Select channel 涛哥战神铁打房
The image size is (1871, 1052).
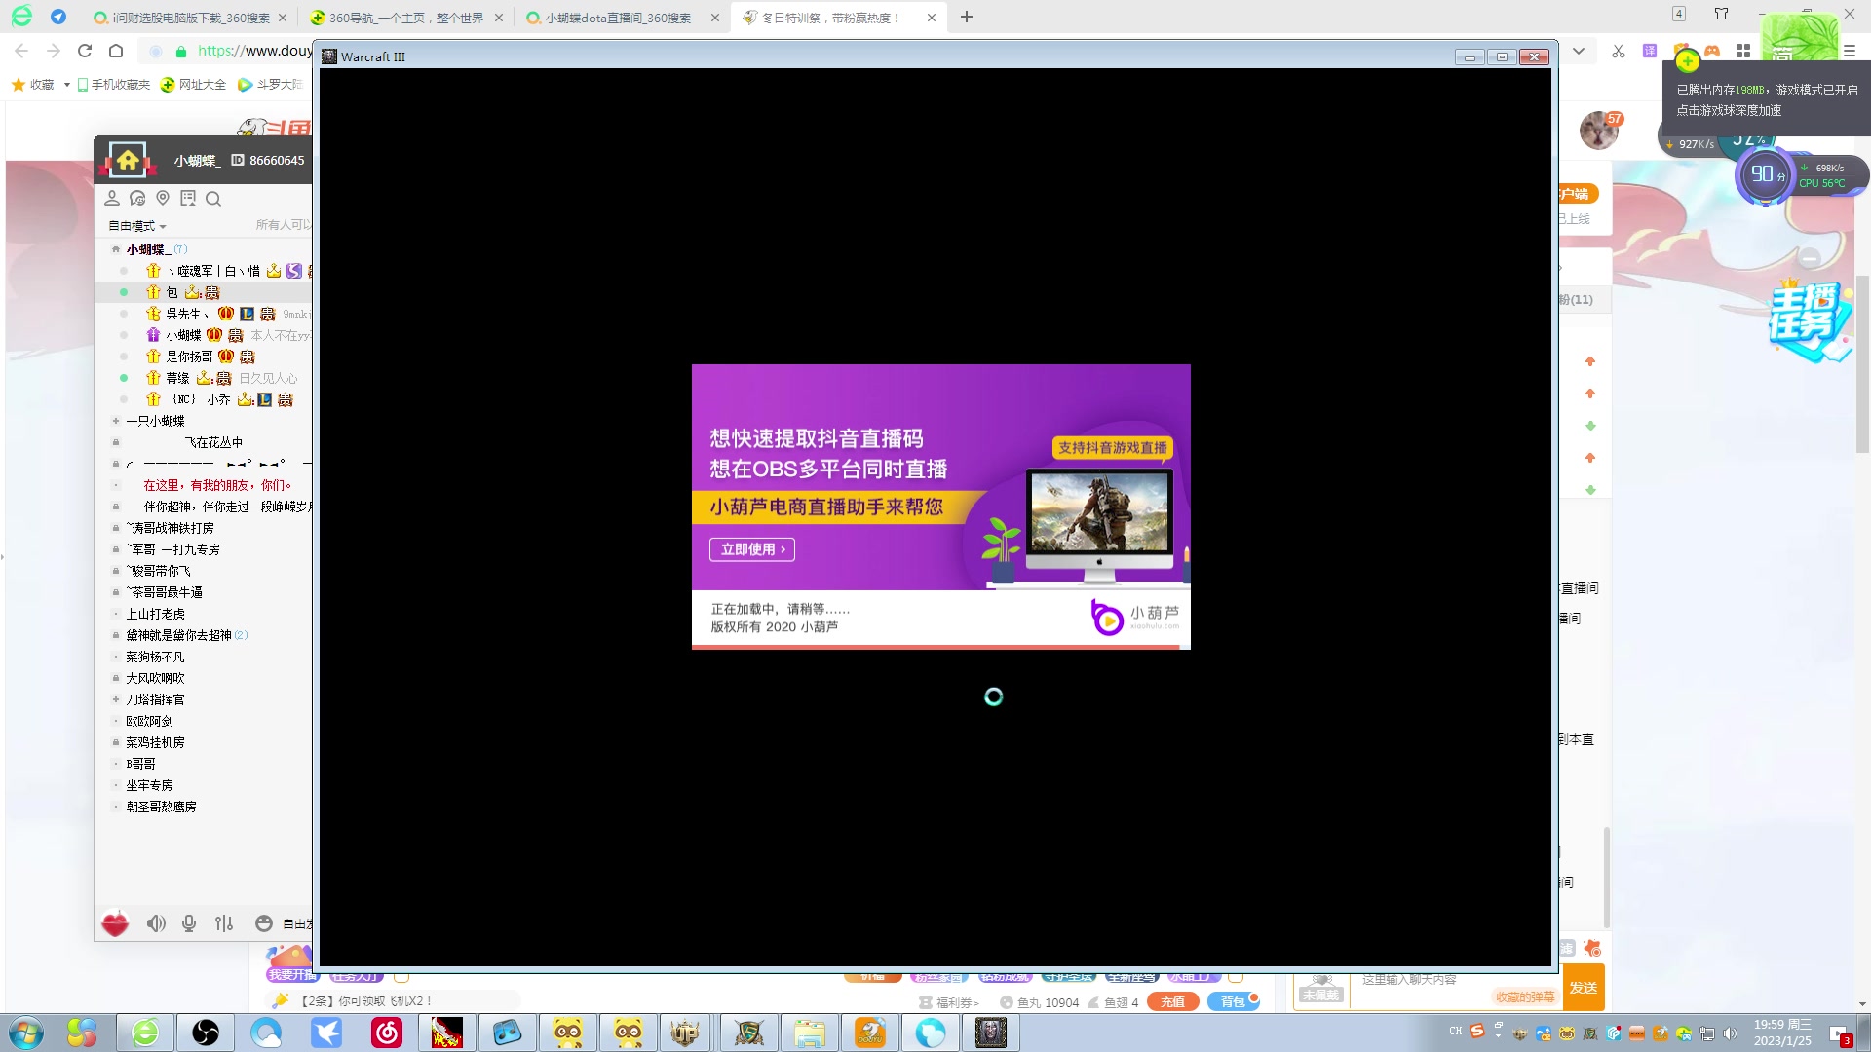170,528
